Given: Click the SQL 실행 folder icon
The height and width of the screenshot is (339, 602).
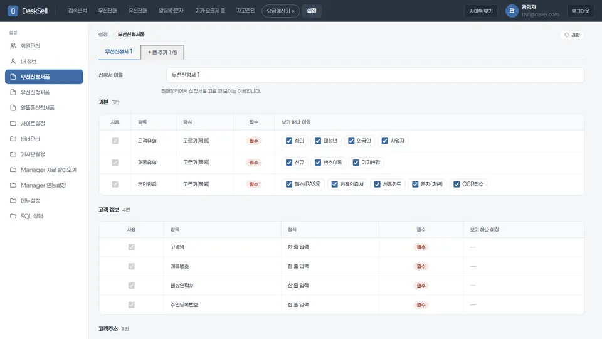Looking at the screenshot, I should 13,216.
